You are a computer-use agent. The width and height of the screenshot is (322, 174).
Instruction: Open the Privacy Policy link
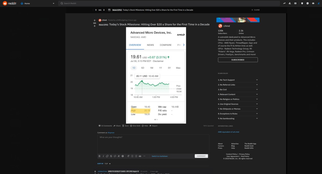(244, 154)
